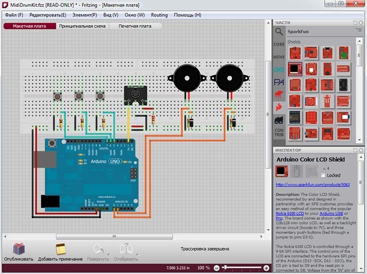Open the Help menu
Screen dimensions: 367x274
click(187, 15)
